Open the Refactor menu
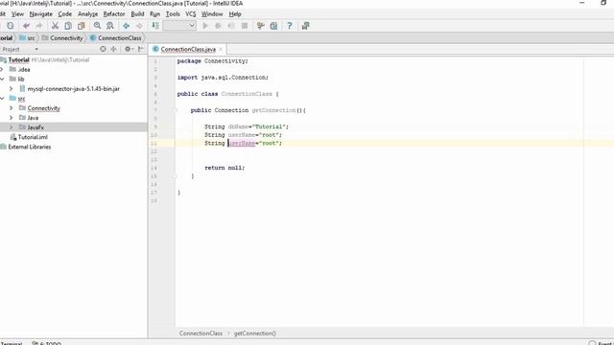614x345 pixels. point(114,14)
